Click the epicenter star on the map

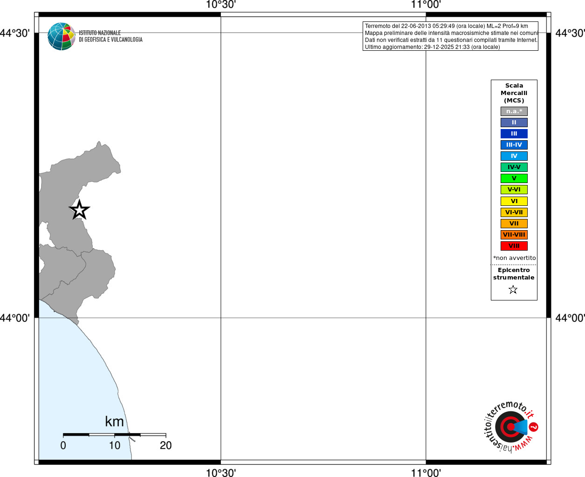coord(80,210)
